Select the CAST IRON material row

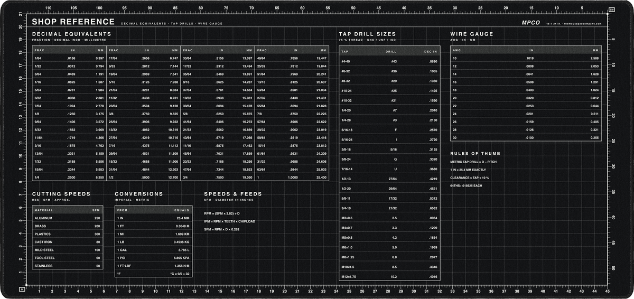[67, 242]
